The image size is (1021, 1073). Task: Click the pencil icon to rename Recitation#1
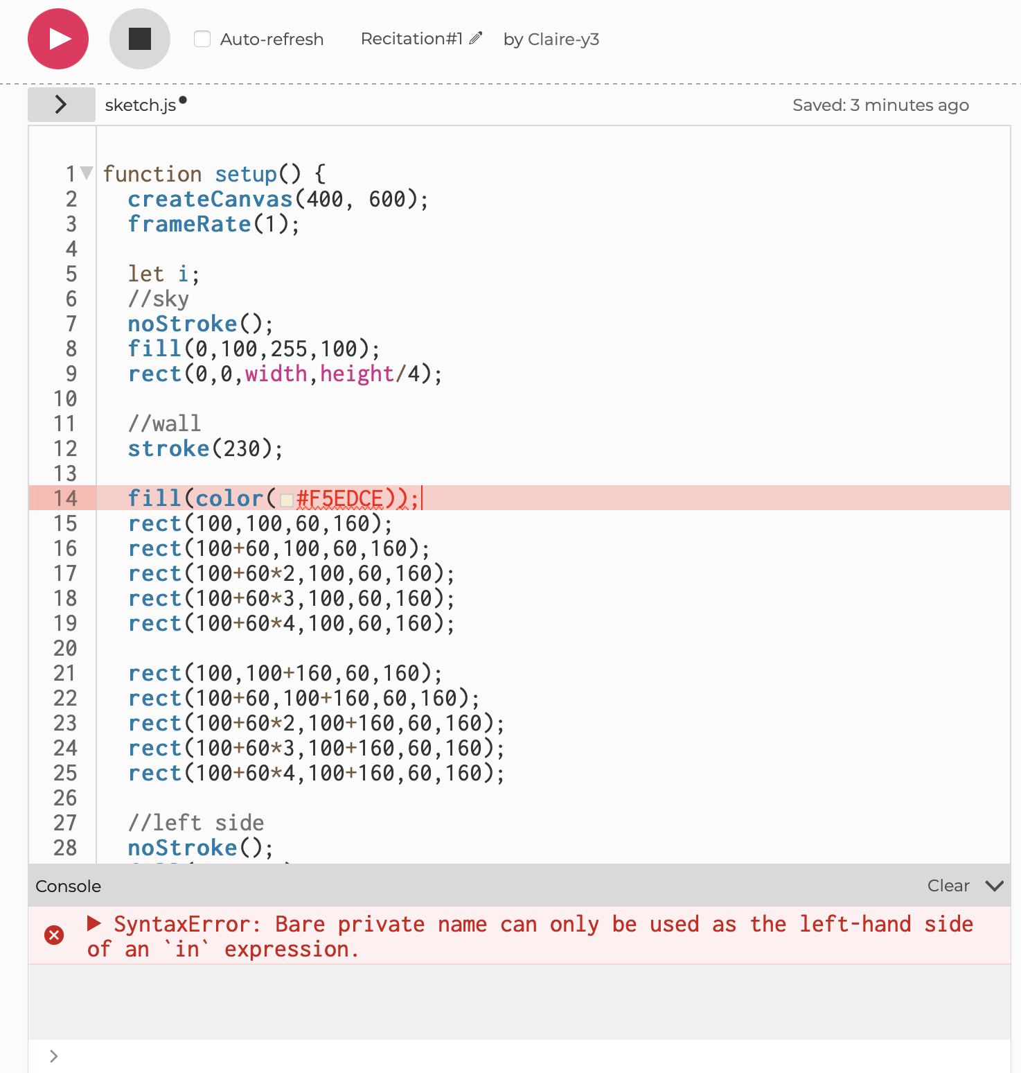(x=475, y=37)
